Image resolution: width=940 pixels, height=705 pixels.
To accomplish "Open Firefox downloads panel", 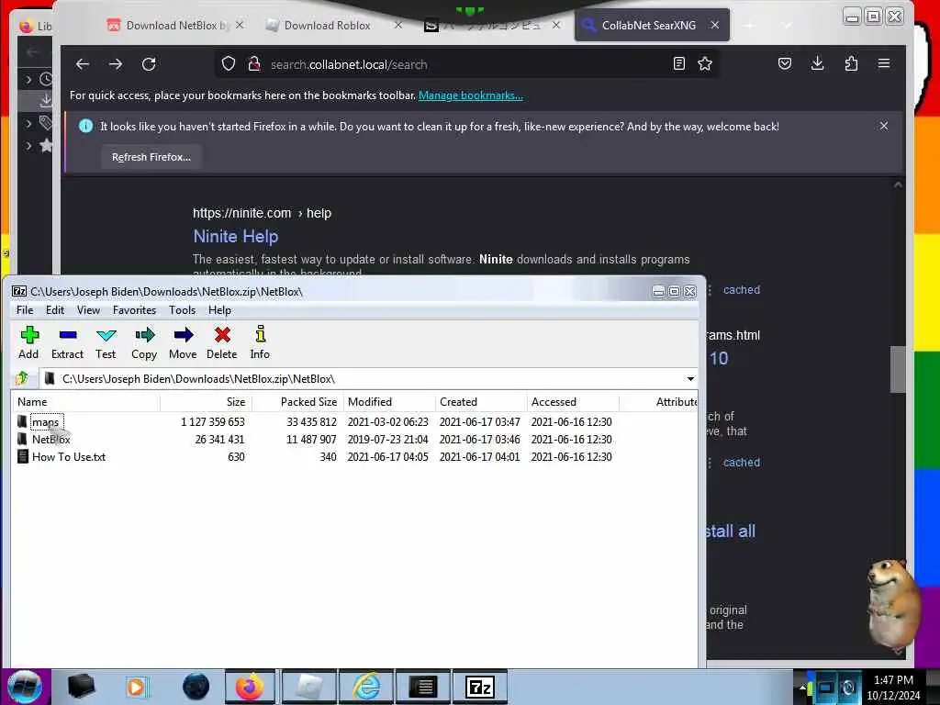I will point(818,63).
